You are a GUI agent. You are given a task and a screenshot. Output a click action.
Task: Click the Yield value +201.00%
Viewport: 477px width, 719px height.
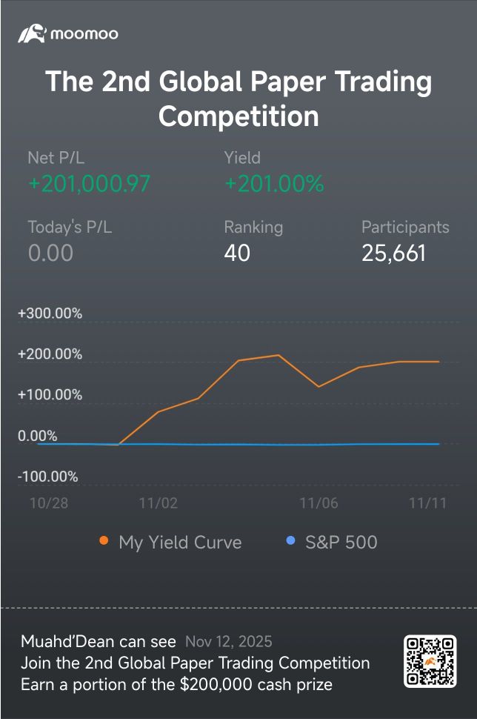click(274, 184)
